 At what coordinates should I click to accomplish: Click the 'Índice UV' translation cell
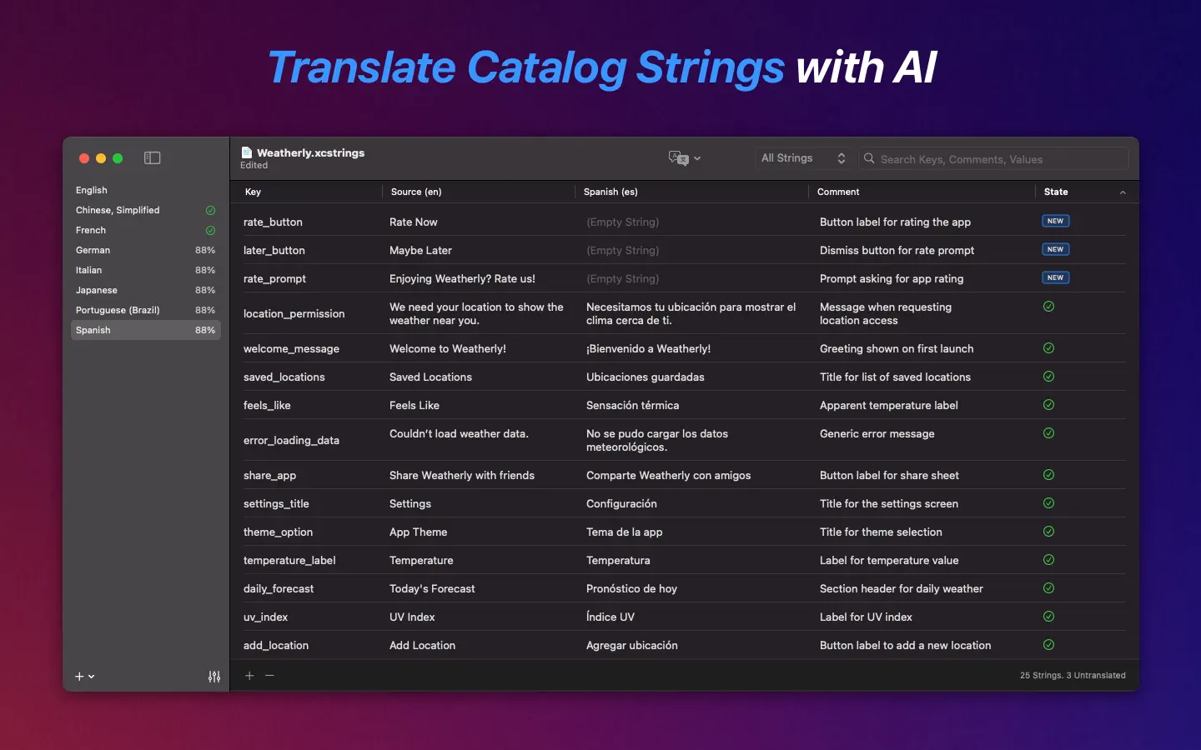(611, 617)
